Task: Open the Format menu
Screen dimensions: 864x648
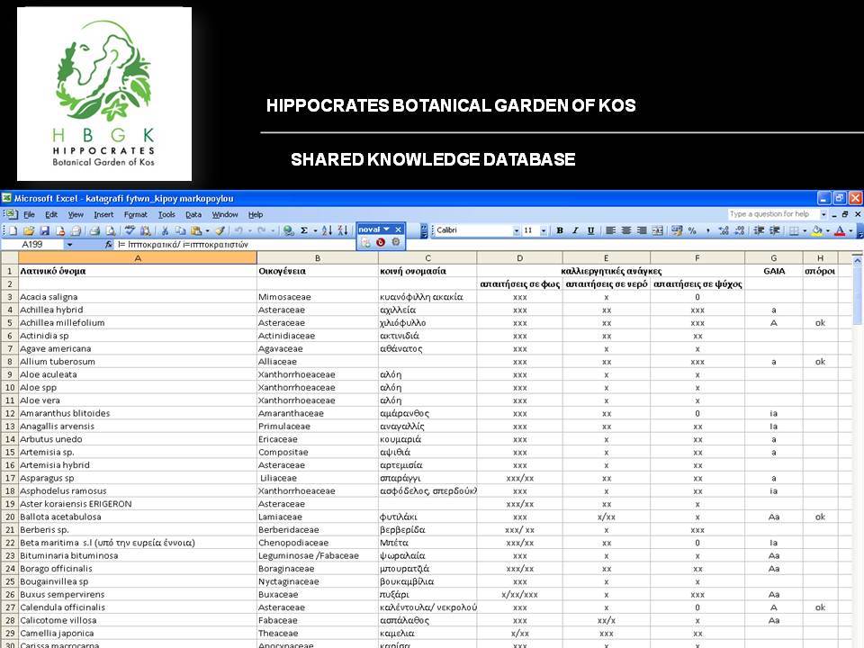Action: pyautogui.click(x=136, y=215)
